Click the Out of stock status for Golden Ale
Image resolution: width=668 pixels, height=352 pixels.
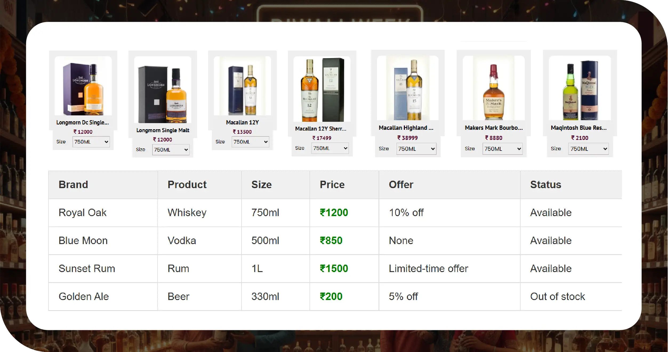pyautogui.click(x=558, y=296)
